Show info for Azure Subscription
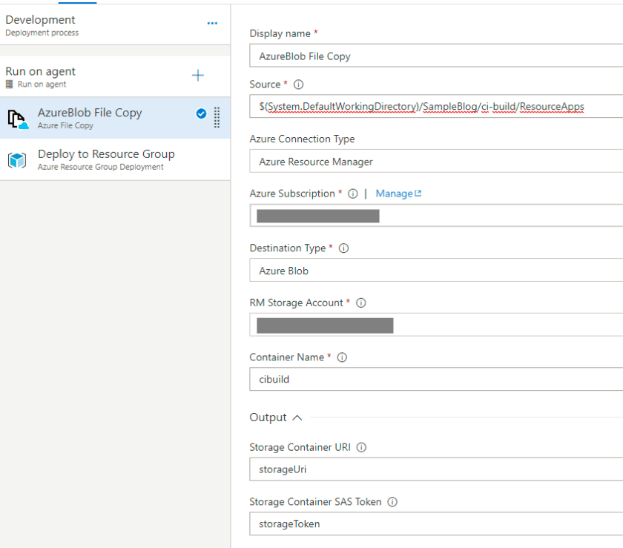This screenshot has width=623, height=548. 353,194
